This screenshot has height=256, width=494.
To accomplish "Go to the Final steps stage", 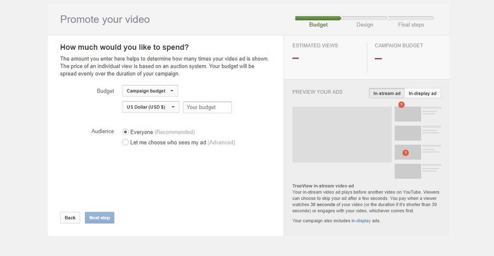I will 411,25.
